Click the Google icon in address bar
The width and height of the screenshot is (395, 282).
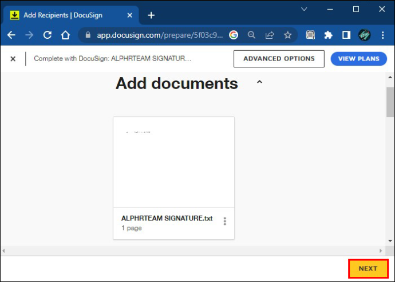pyautogui.click(x=234, y=35)
